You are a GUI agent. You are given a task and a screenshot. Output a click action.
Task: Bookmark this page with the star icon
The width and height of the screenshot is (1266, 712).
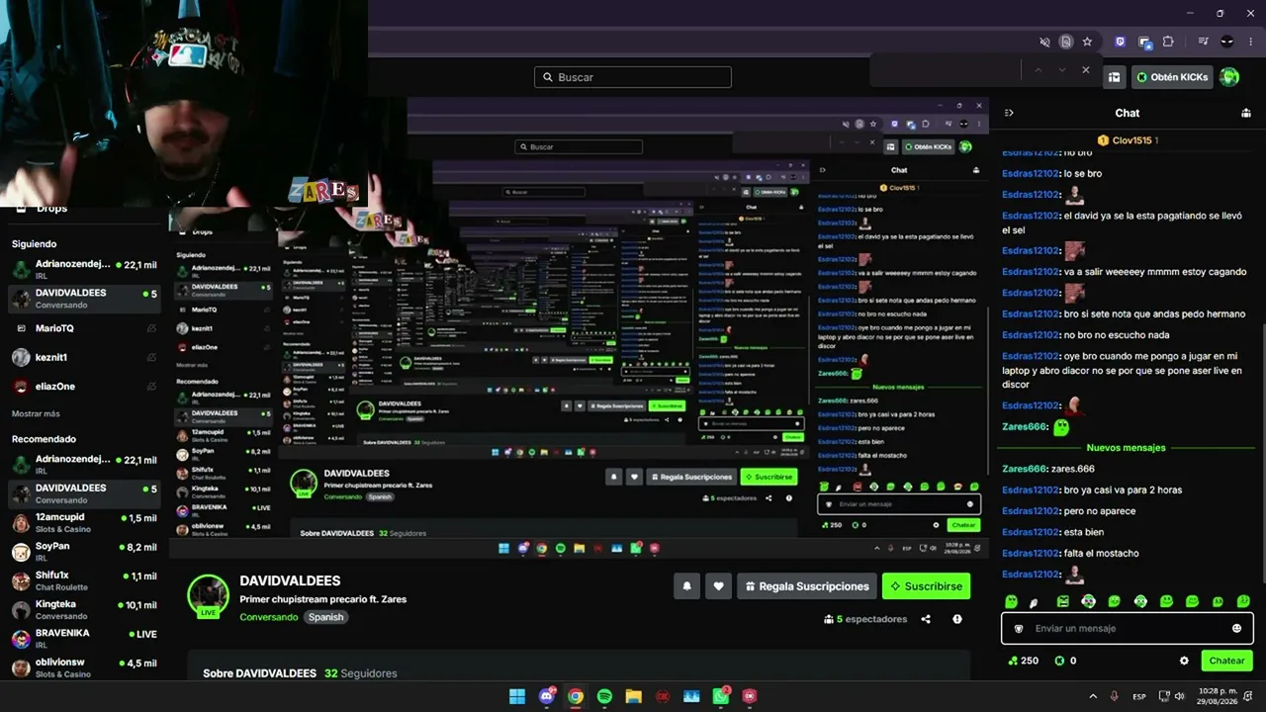pyautogui.click(x=1087, y=42)
